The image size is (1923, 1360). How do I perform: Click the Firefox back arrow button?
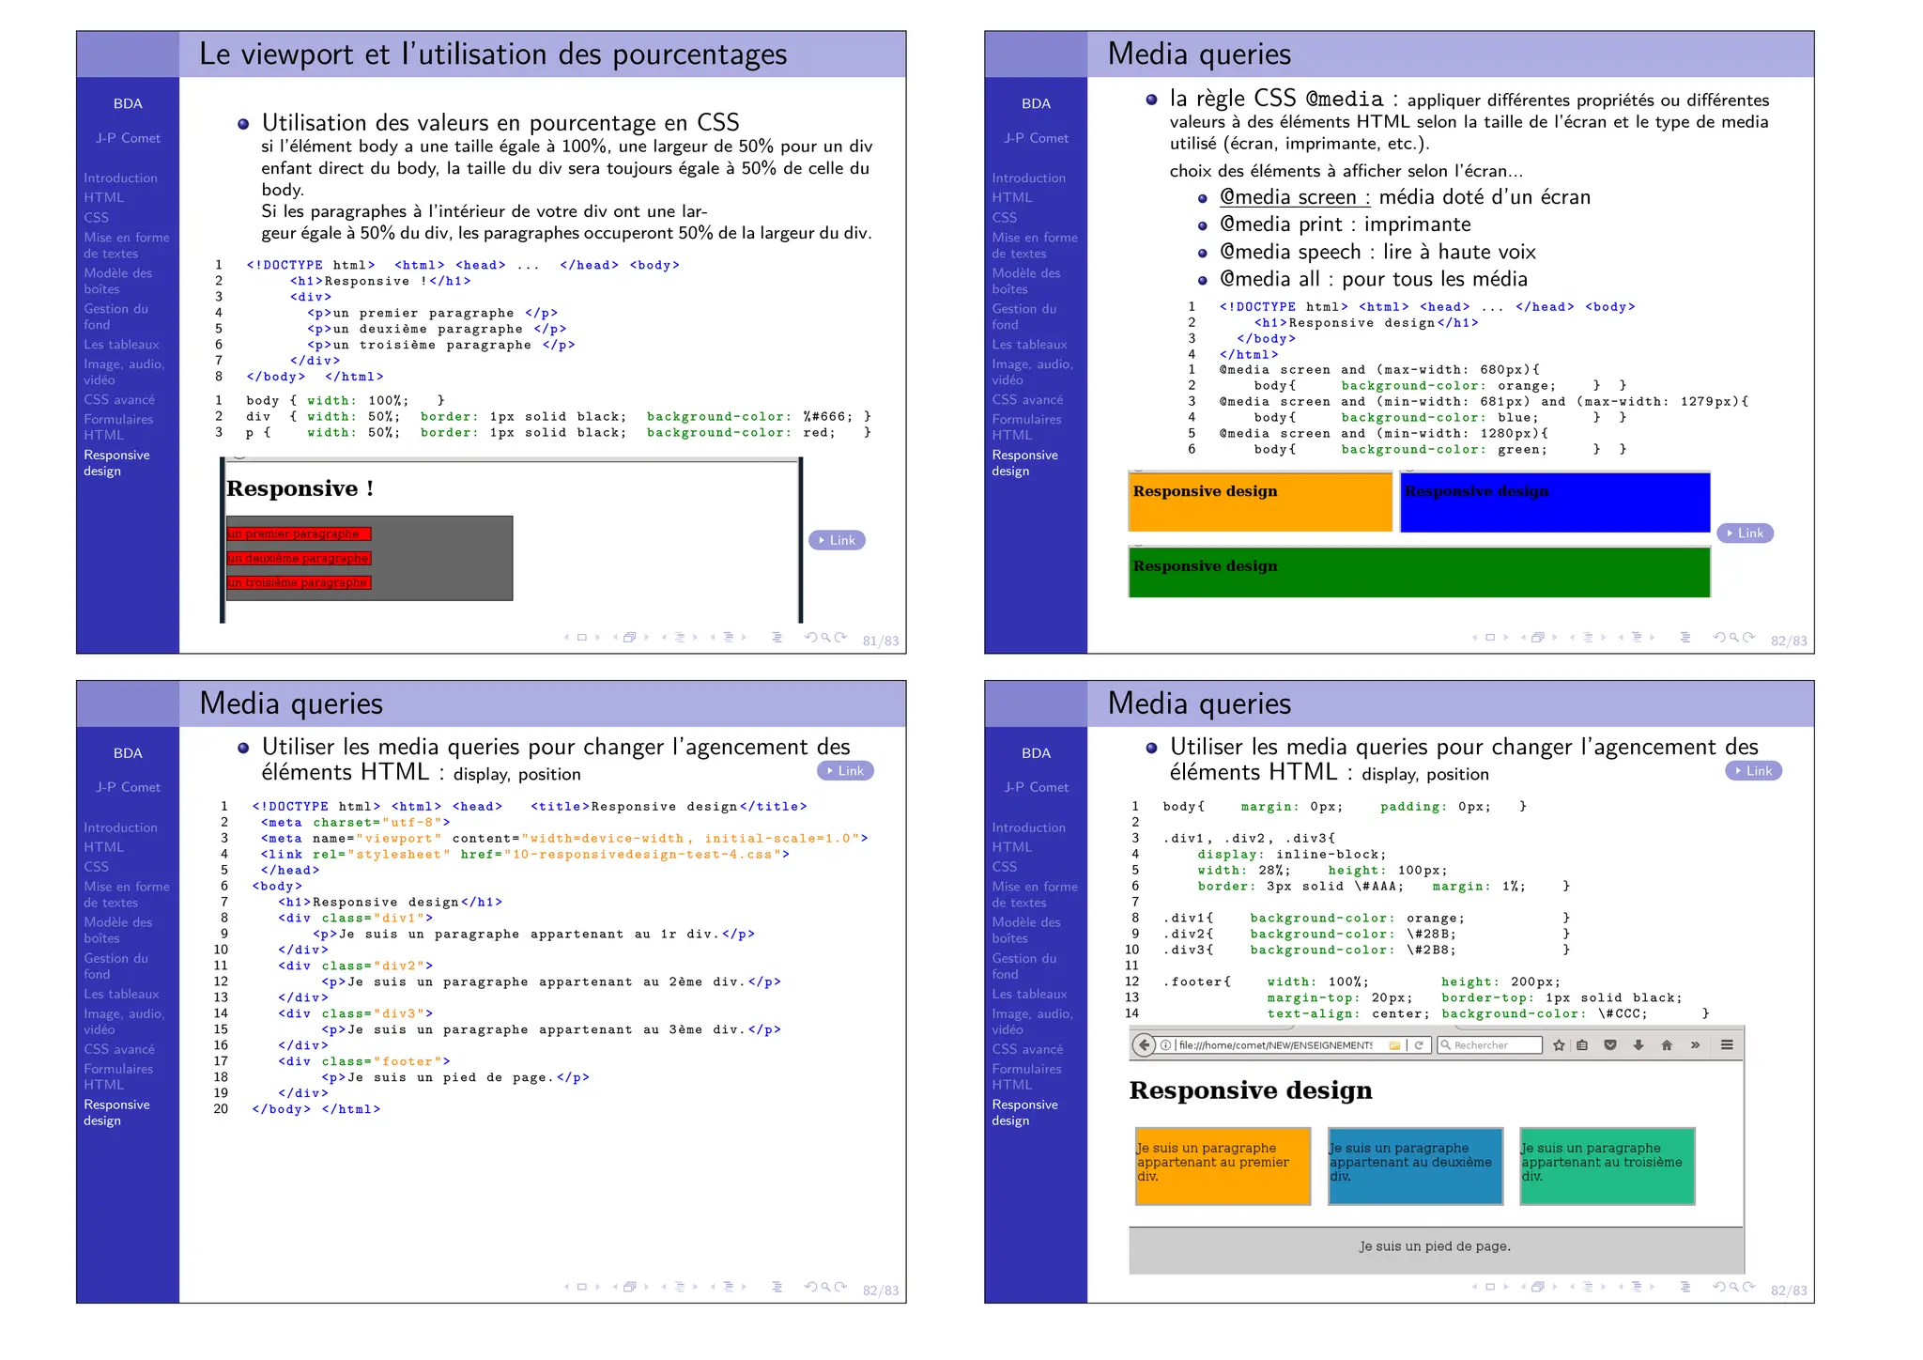[x=1143, y=1044]
